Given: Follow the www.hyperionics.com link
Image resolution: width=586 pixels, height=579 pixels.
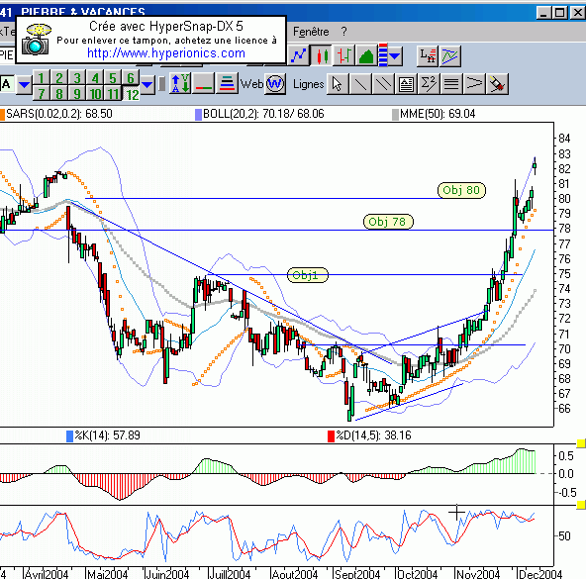Looking at the screenshot, I should pyautogui.click(x=166, y=53).
